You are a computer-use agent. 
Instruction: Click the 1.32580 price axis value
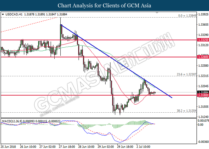pos(203,66)
